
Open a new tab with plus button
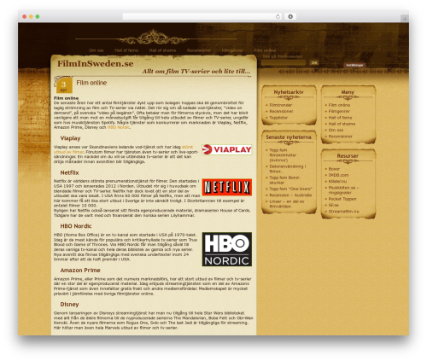click(405, 19)
